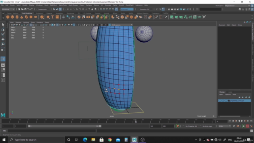Select the Lasso tool in Tool Box
The image size is (254, 143).
tap(3, 29)
